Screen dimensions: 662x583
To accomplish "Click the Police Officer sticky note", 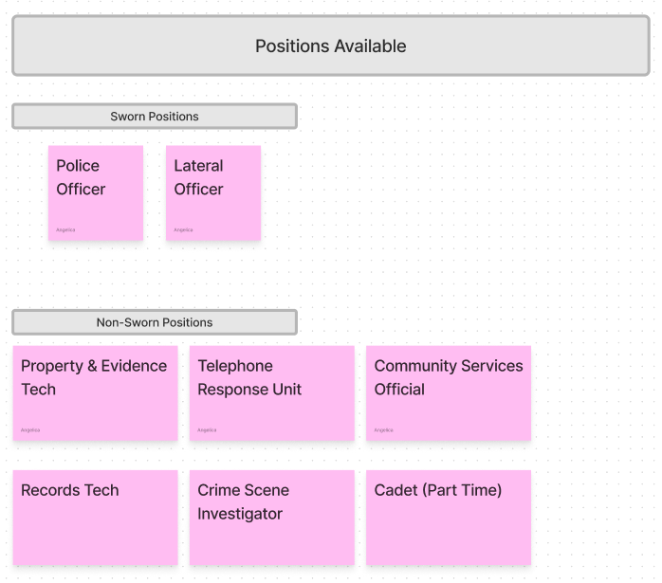I will pos(96,193).
